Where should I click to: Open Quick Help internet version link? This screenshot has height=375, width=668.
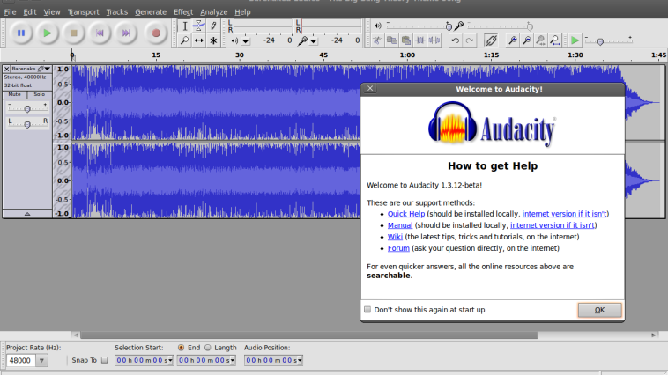coord(565,214)
